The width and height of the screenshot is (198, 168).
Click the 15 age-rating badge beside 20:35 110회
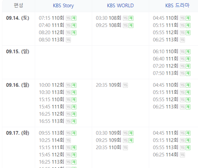click(x=125, y=147)
